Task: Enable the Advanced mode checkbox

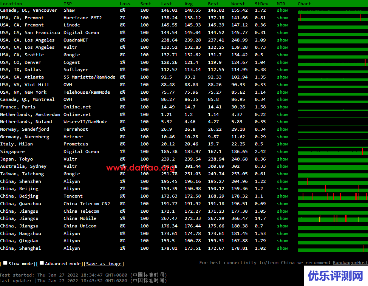Action: tap(42, 263)
